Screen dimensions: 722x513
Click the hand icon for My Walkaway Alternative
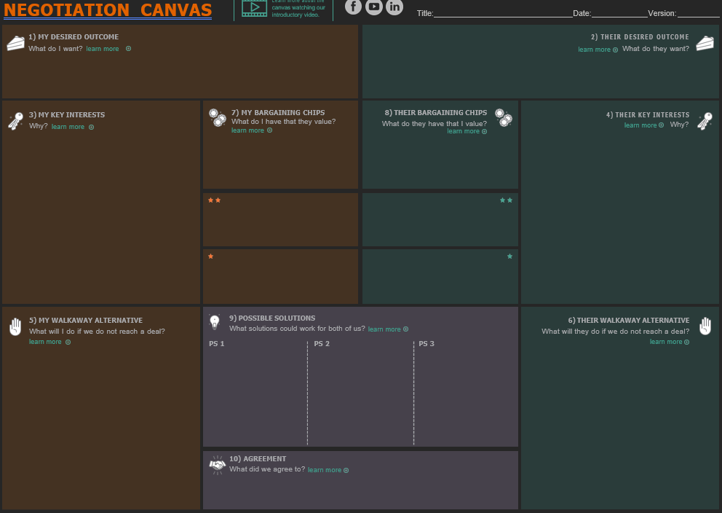pos(16,326)
